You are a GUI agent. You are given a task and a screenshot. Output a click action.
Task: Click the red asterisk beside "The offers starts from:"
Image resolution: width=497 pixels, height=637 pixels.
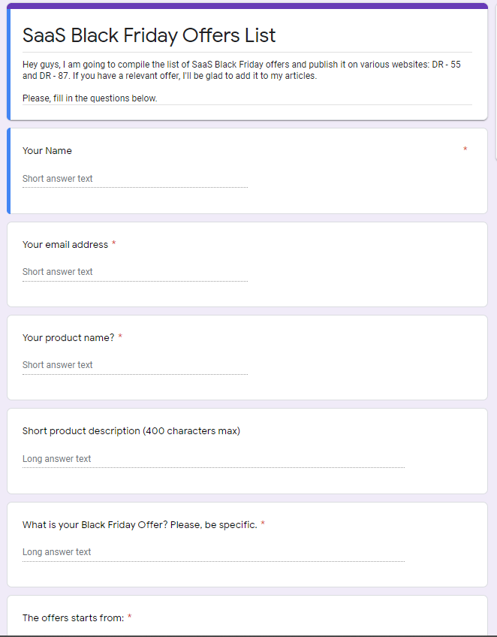tap(130, 617)
